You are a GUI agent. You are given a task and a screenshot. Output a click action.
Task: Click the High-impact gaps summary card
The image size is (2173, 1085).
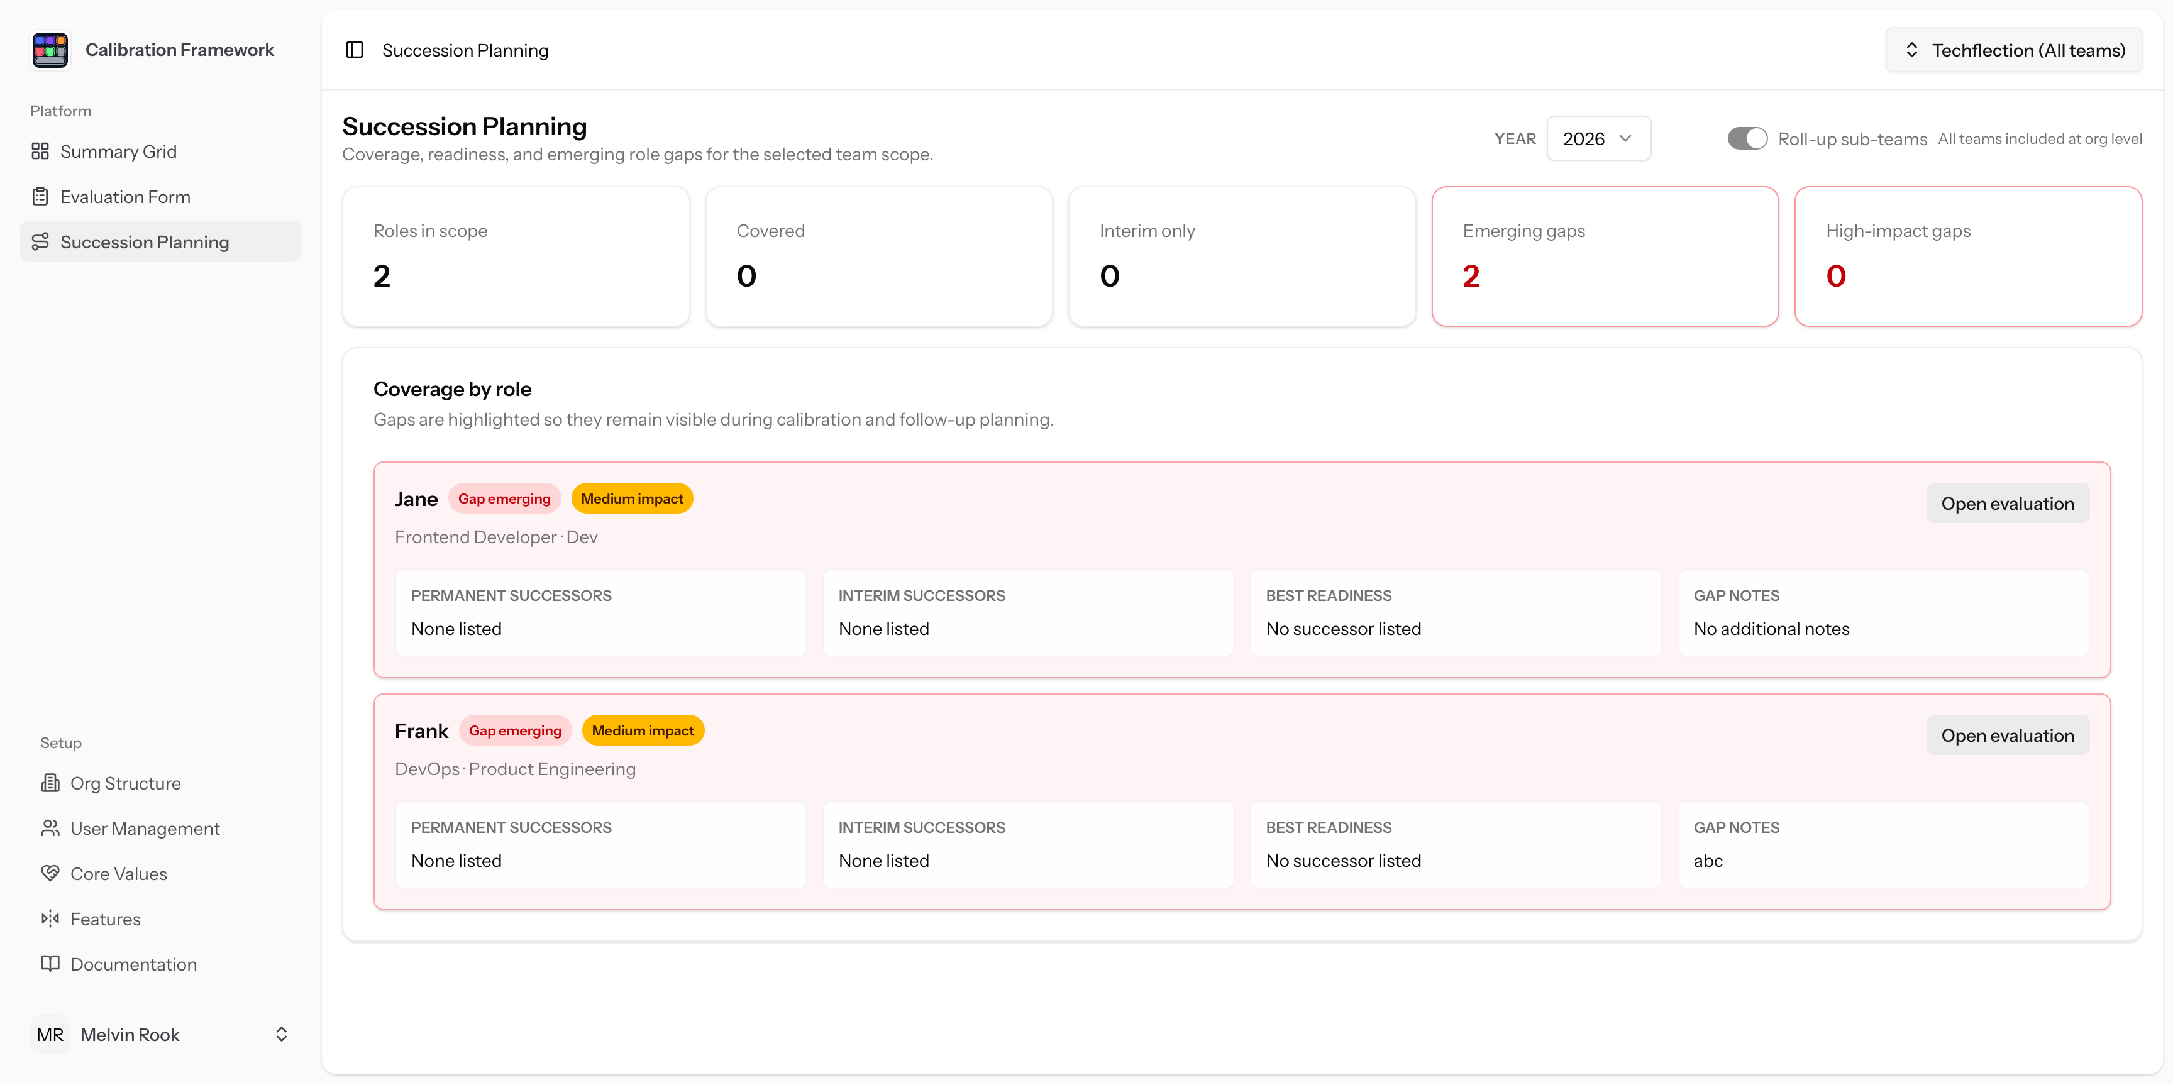(x=1968, y=256)
